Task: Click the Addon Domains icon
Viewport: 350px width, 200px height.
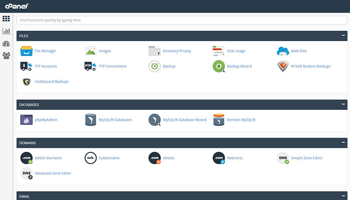Action: click(26, 158)
